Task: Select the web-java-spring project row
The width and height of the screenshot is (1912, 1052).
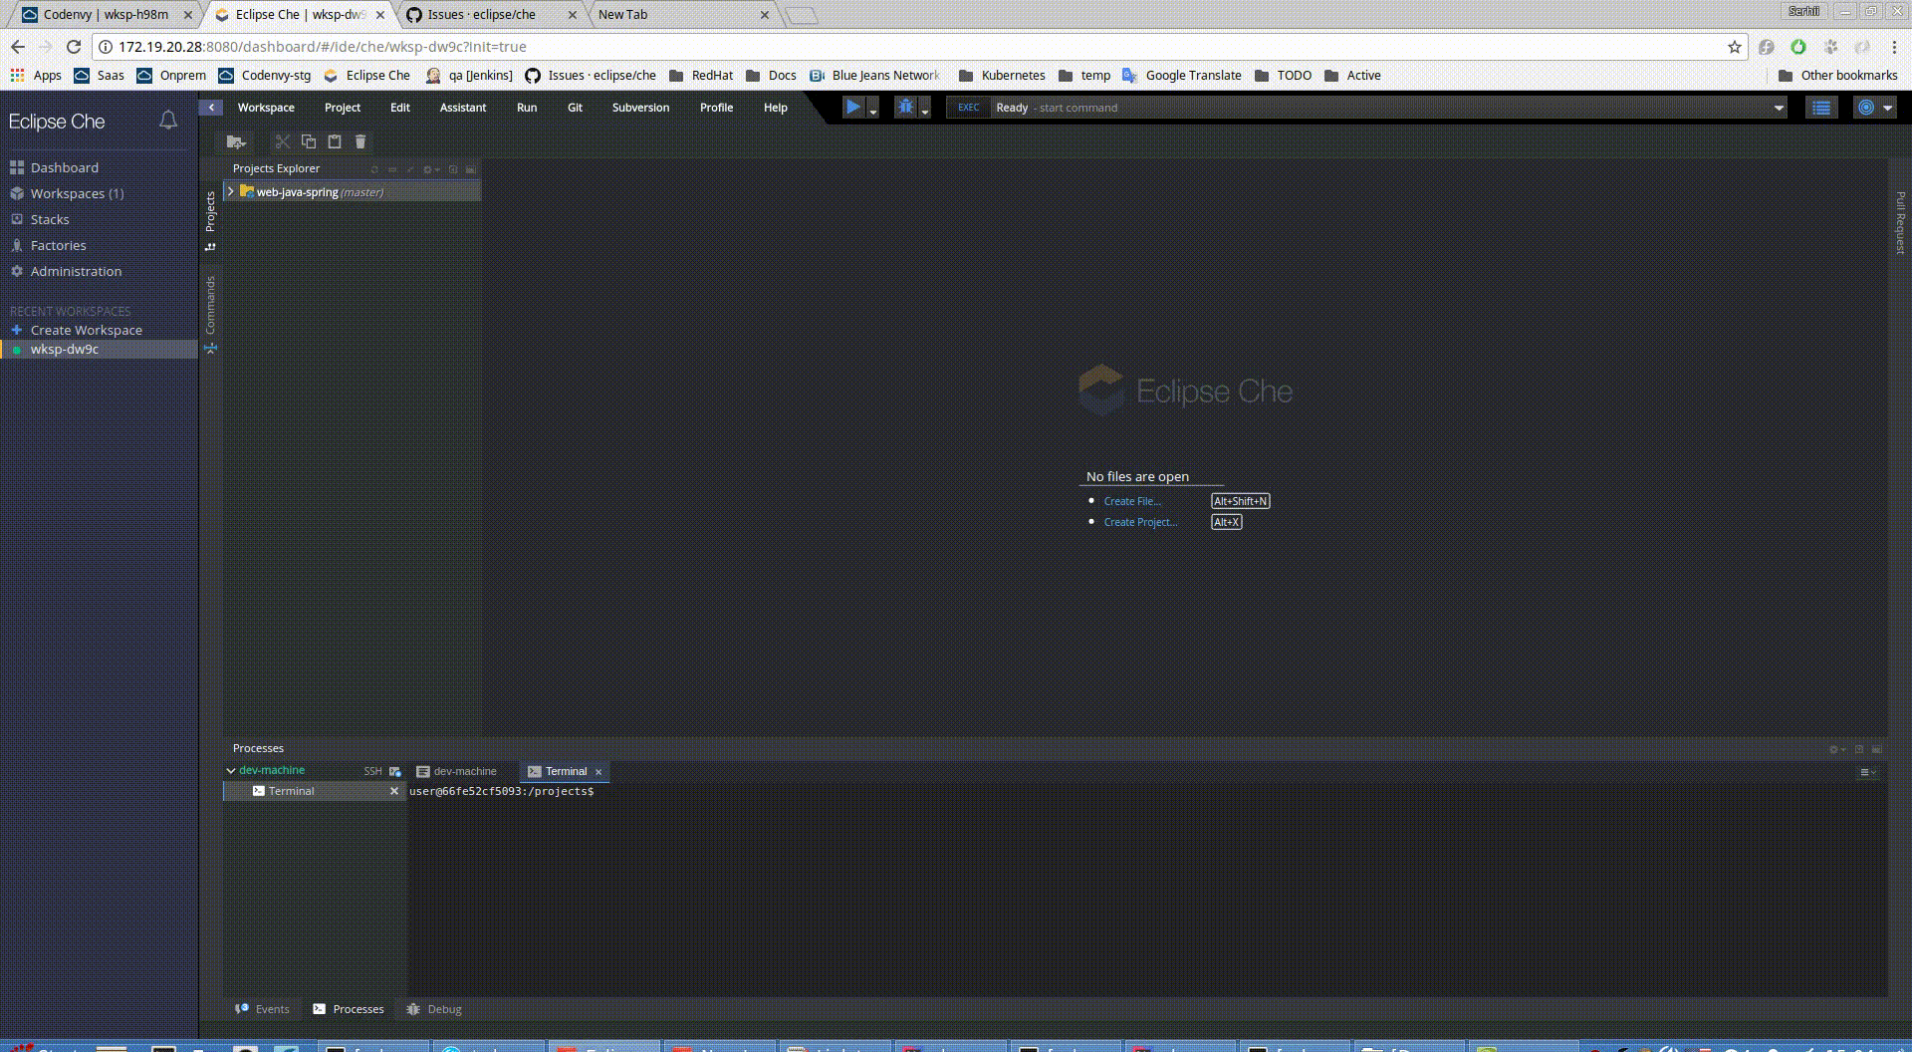Action: tap(353, 191)
